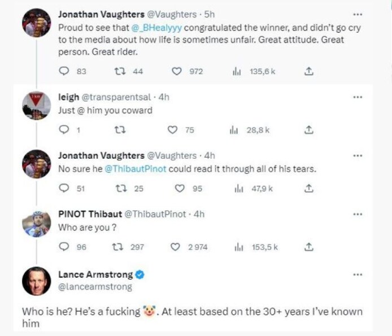The width and height of the screenshot is (392, 336).
Task: Like PINOT Thibaut's 'Who are you ?' tweet
Action: tap(176, 247)
